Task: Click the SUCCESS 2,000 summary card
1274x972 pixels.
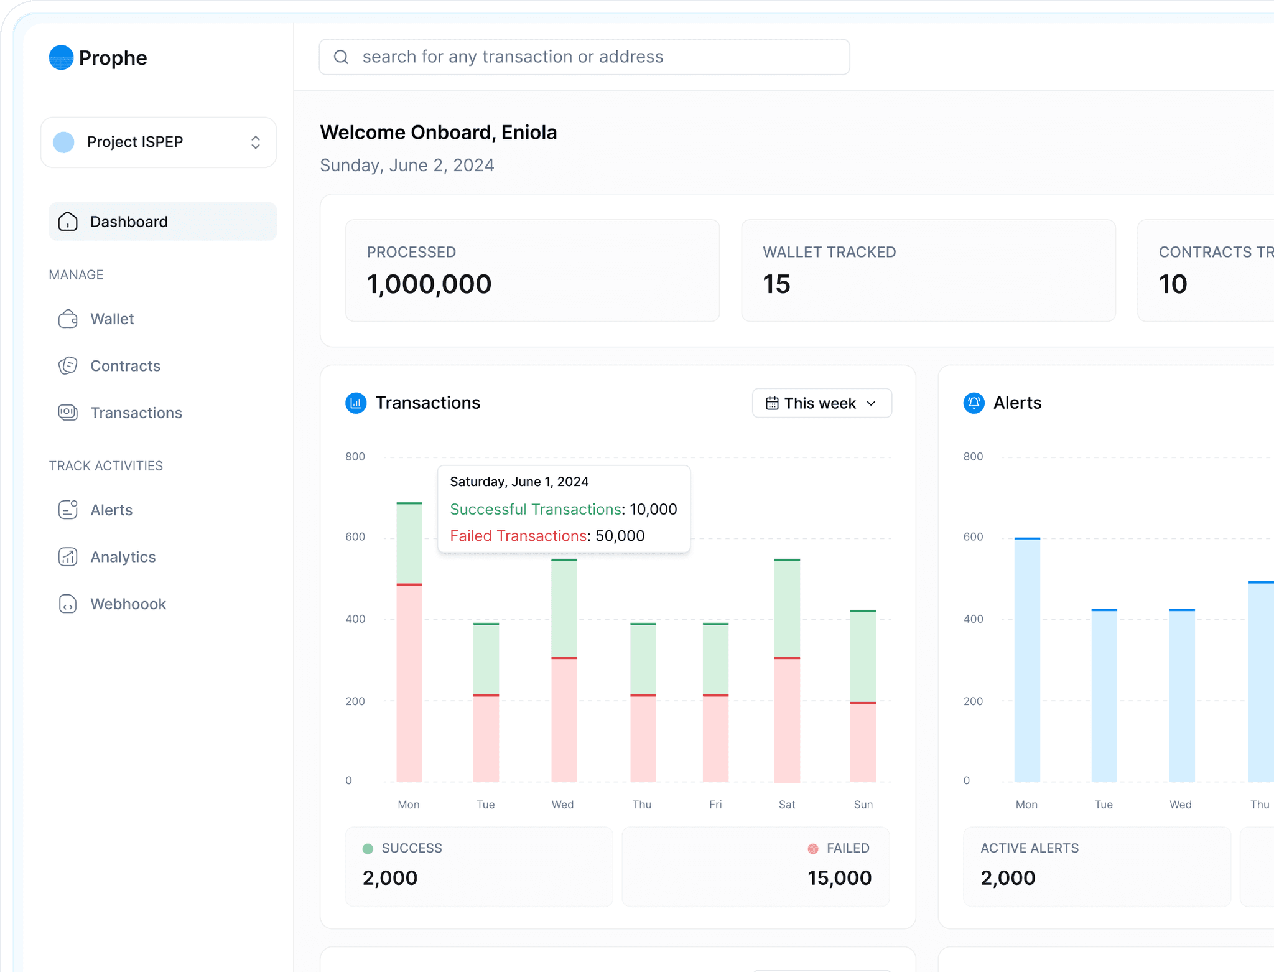Action: coord(479,867)
